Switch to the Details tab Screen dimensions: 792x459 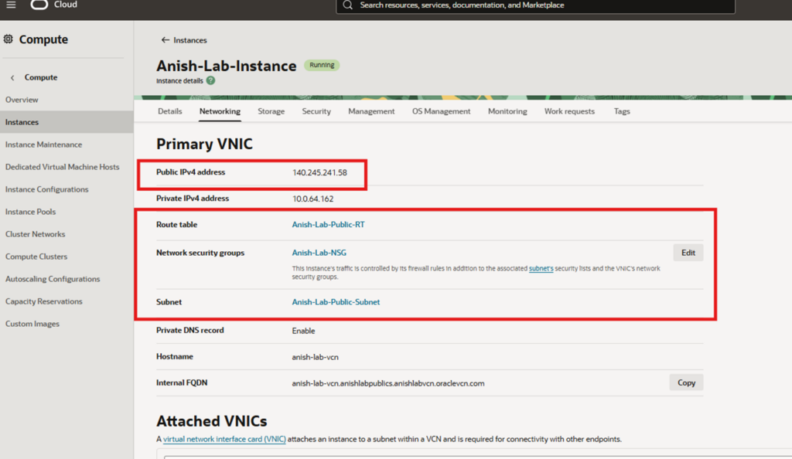(x=170, y=111)
